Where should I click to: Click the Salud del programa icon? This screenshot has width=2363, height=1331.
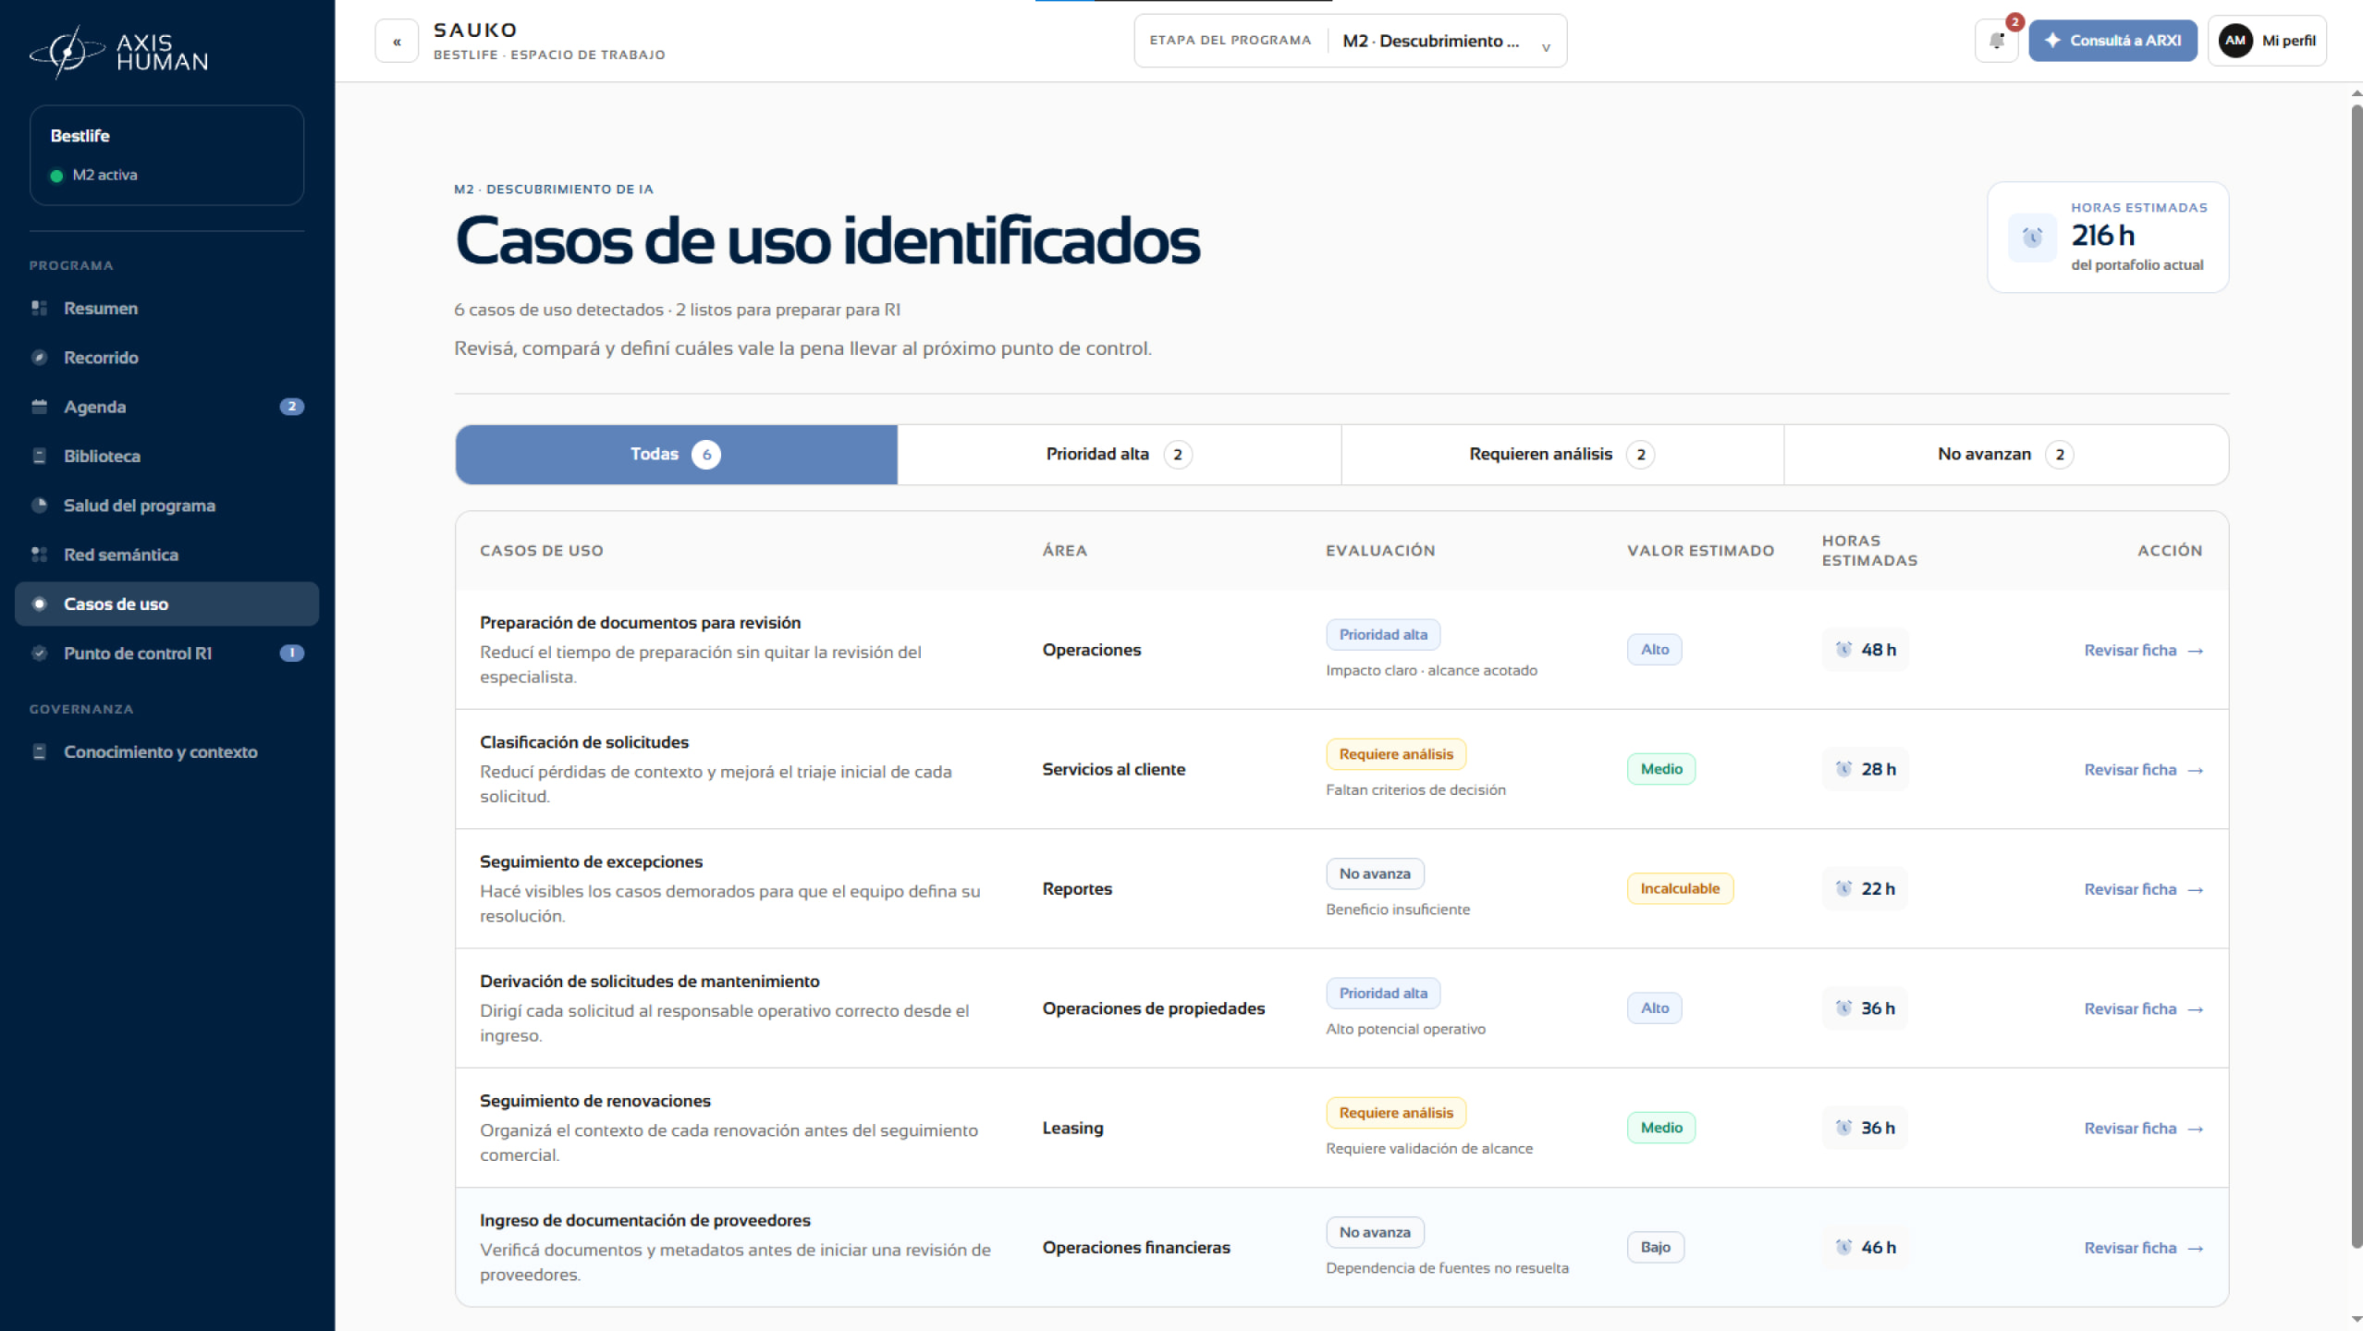click(39, 506)
